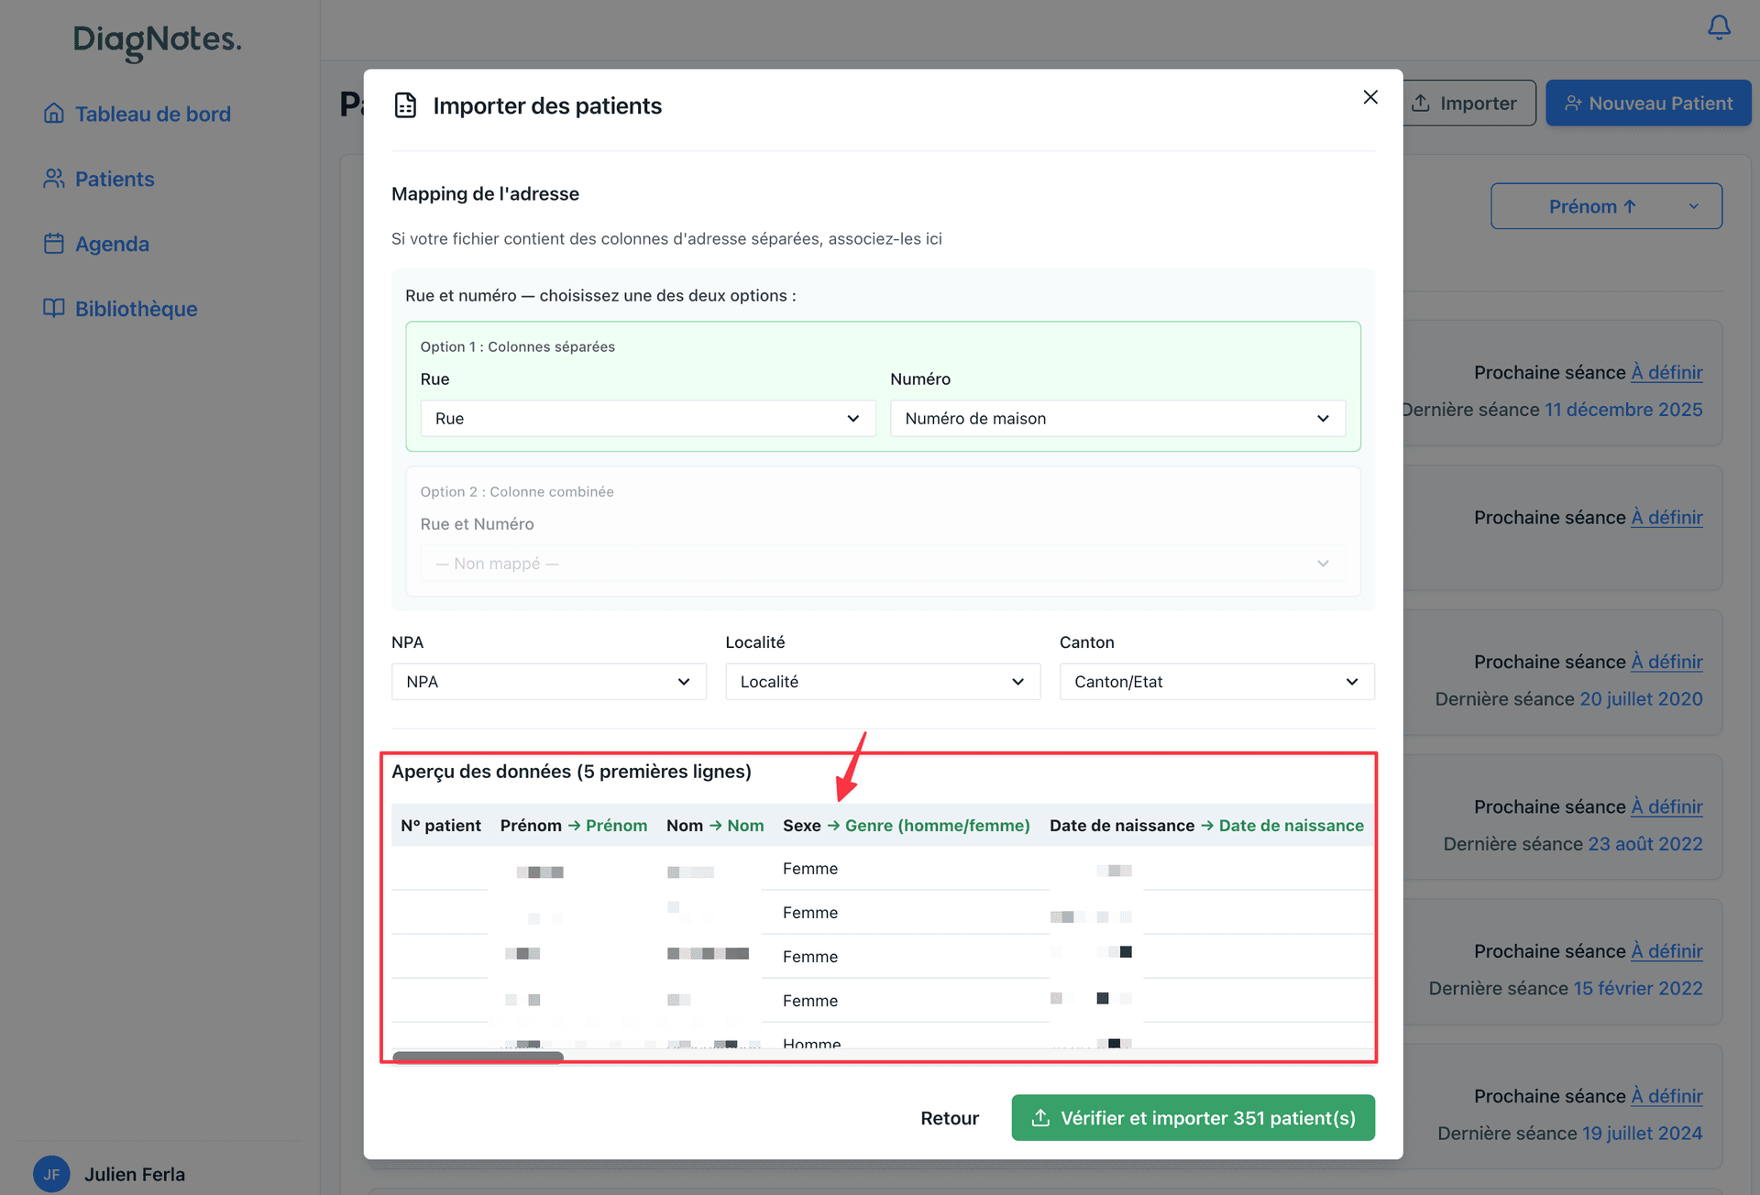Click the document icon in the import modal header
Screen dimensions: 1760x1195
point(404,104)
